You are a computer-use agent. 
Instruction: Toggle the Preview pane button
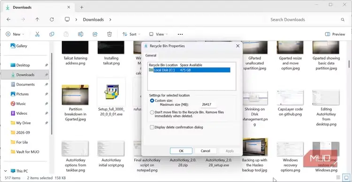(335, 34)
